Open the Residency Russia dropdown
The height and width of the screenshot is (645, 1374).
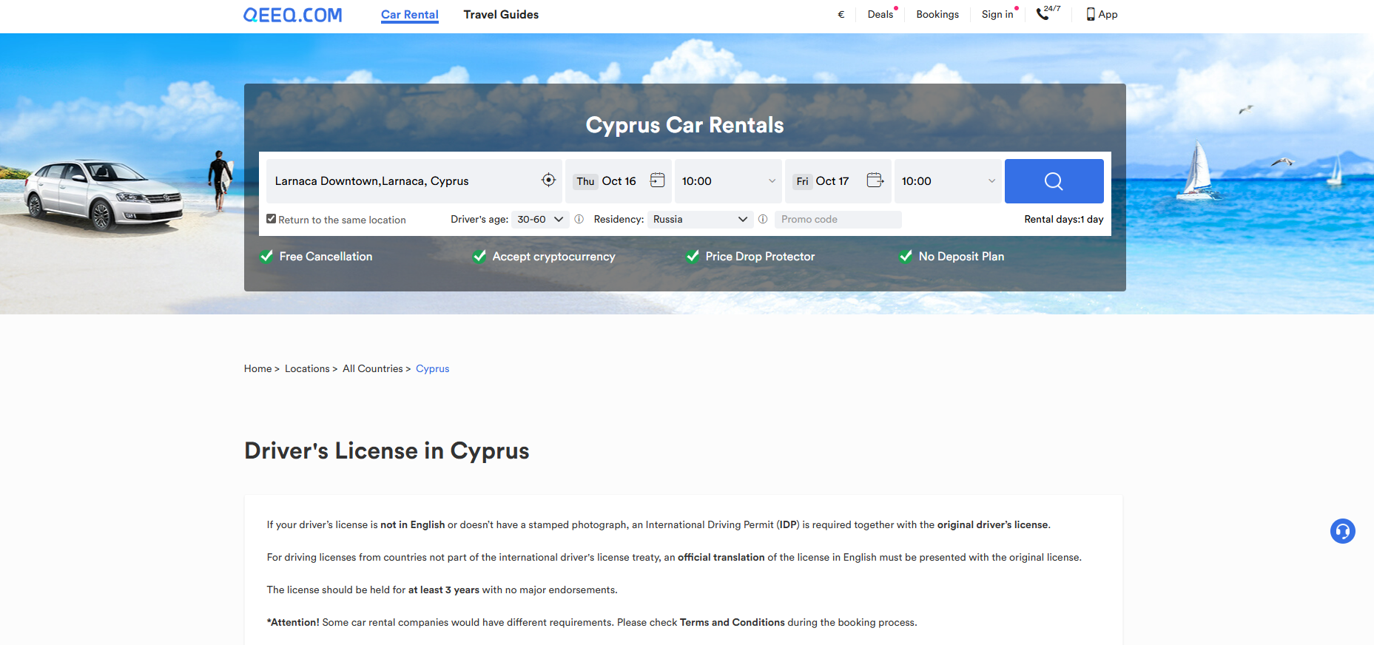699,220
